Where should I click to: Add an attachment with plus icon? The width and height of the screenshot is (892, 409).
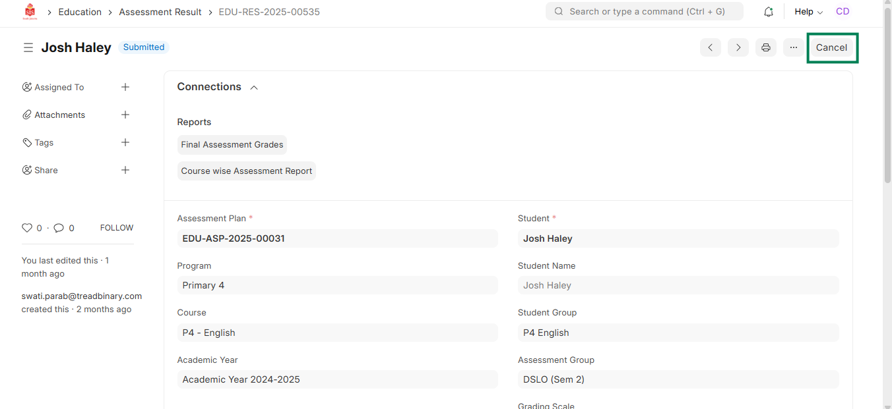(125, 115)
